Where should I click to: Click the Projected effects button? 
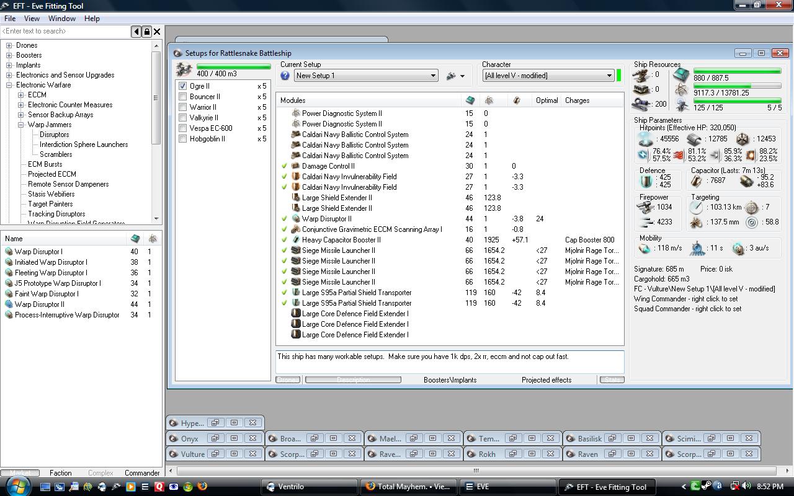[x=546, y=380]
